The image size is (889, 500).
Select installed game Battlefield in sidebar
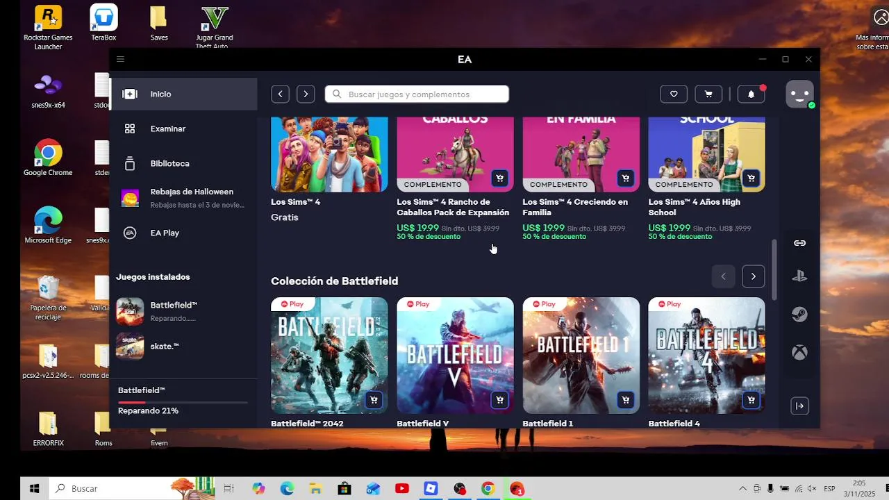click(183, 311)
